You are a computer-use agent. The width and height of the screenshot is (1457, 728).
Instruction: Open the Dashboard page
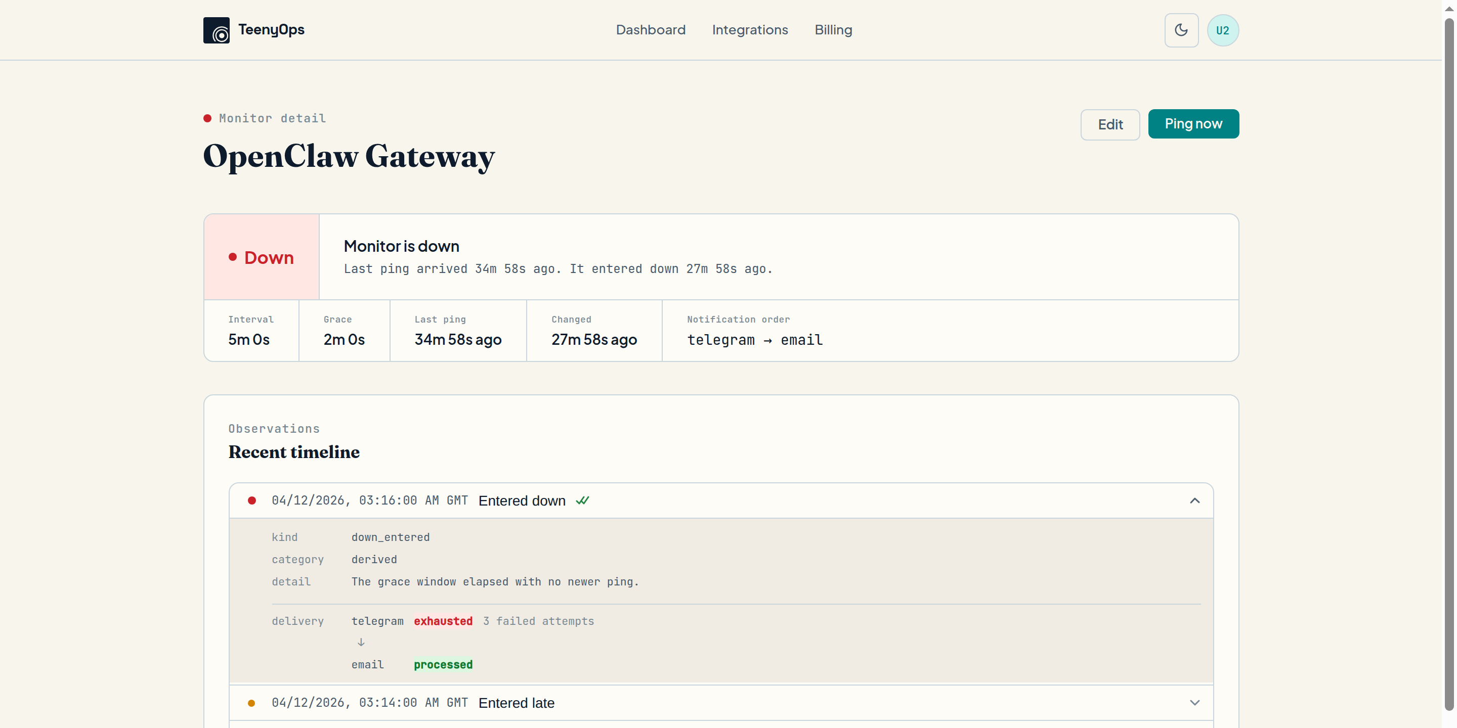tap(651, 30)
